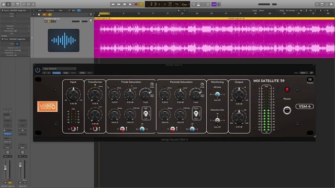Image resolution: width=335 pixels, height=188 pixels.
Task: Click the link icon in the plugin header
Action: click(311, 73)
